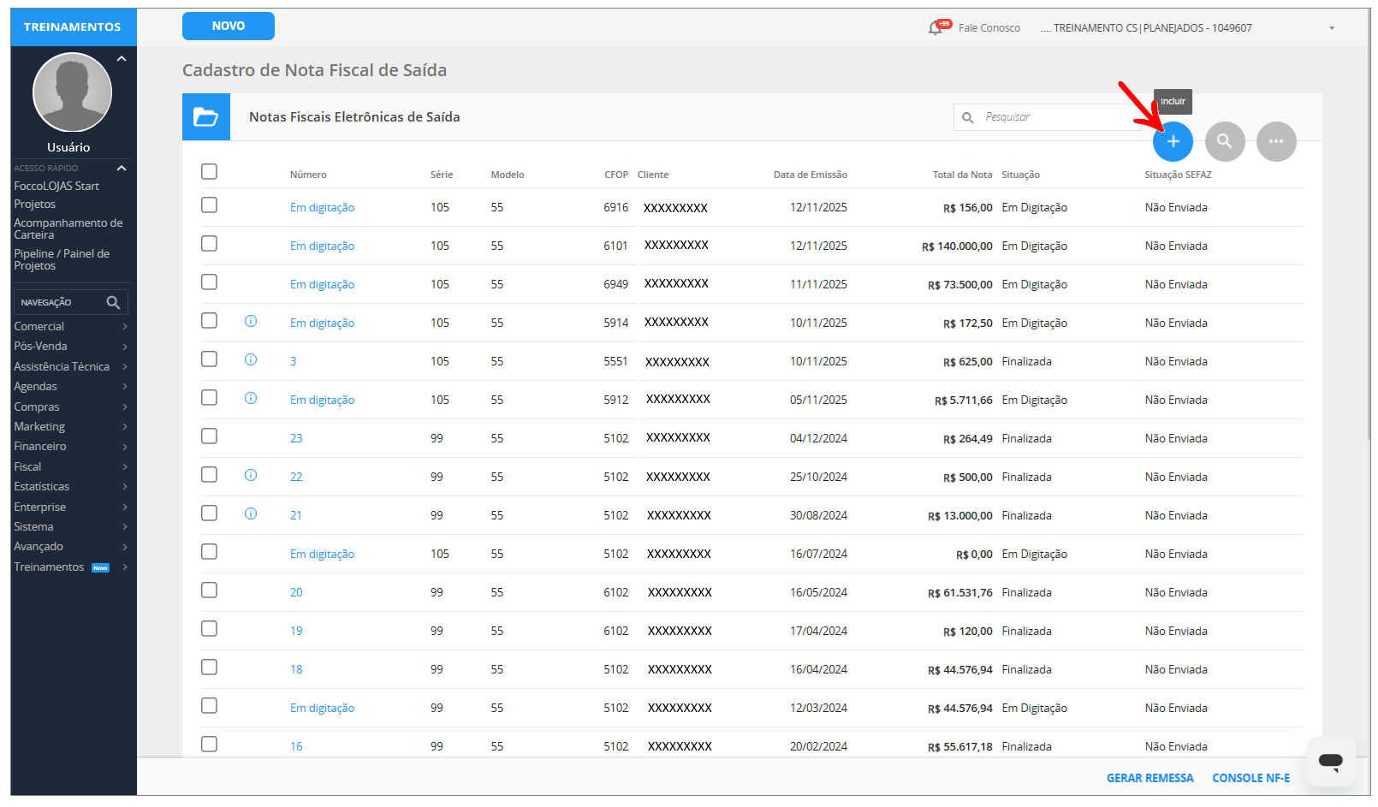Open the notifications bell icon
Viewport: 1378px width, 807px height.
[935, 28]
